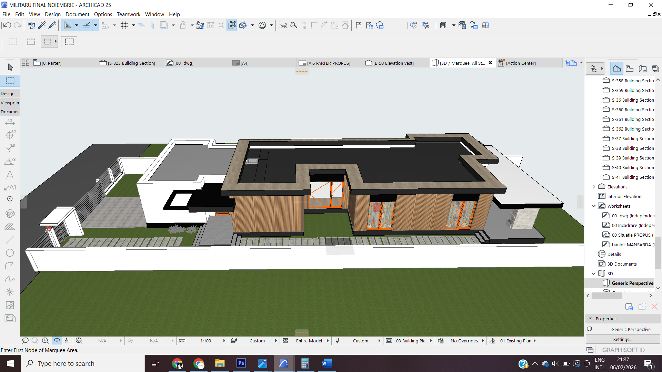Click the Trim scissors icon

[x=283, y=25]
